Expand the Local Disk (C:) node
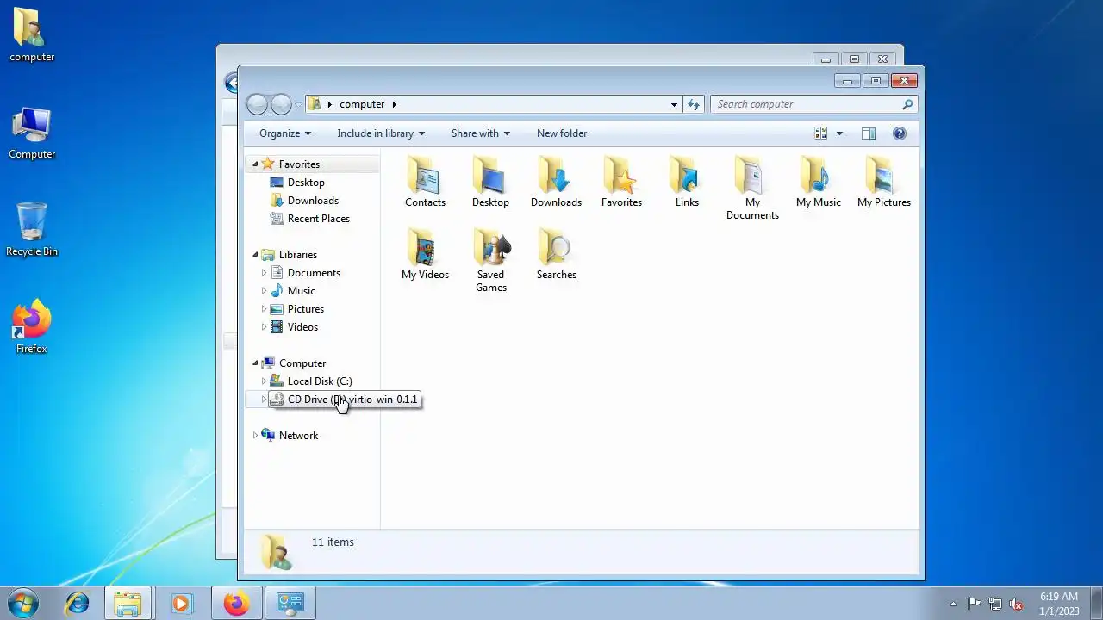The height and width of the screenshot is (620, 1103). coord(264,381)
